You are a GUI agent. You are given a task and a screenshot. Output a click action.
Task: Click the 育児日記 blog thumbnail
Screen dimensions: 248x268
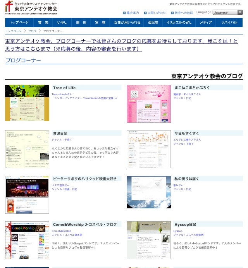click(x=27, y=149)
